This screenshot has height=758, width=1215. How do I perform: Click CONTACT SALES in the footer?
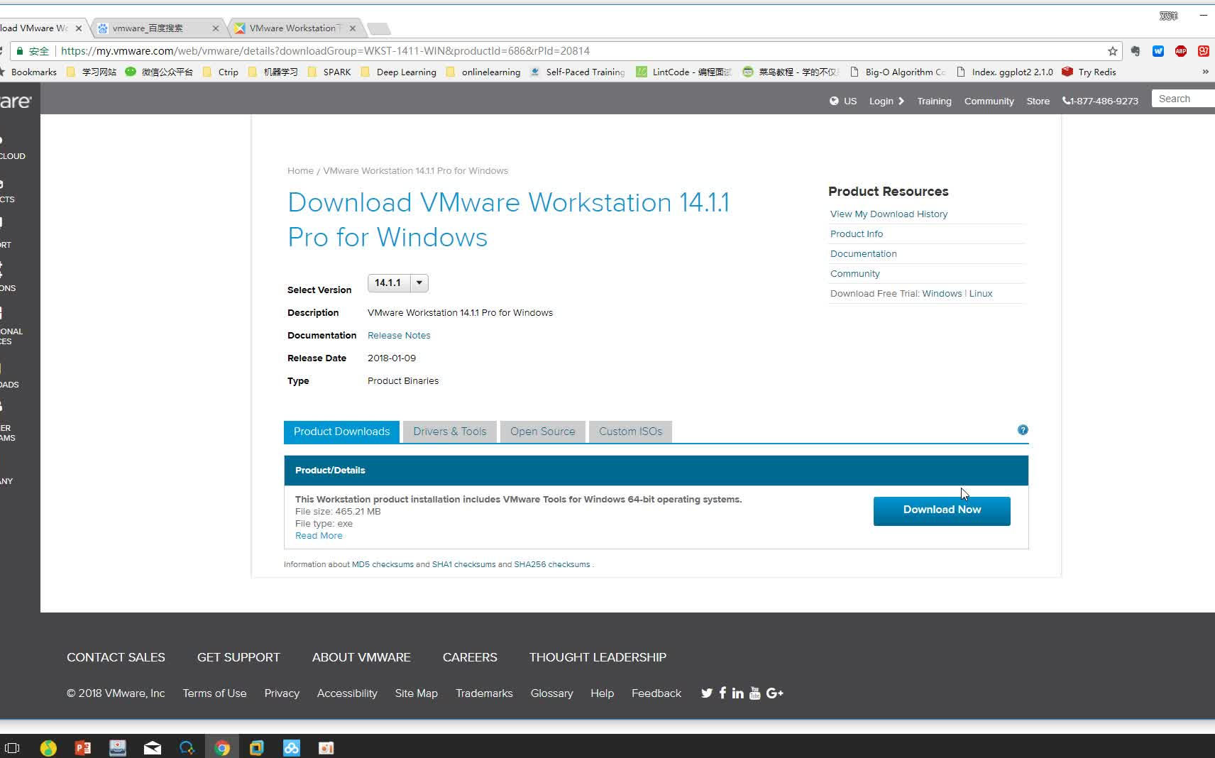click(x=116, y=658)
